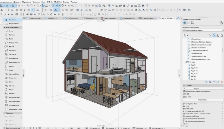Open the Вся Модель structure display arrow
The width and height of the screenshot is (224, 129).
pyautogui.click(x=223, y=109)
